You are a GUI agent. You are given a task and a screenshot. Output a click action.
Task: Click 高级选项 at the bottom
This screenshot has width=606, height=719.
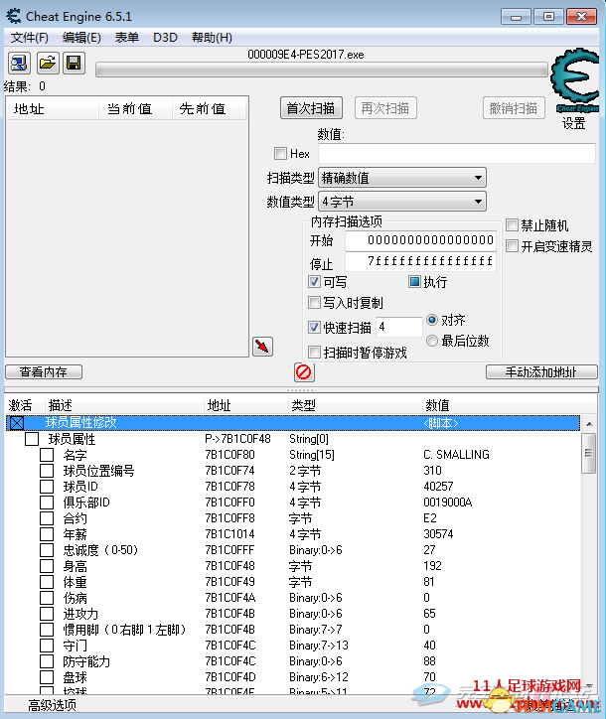52,705
